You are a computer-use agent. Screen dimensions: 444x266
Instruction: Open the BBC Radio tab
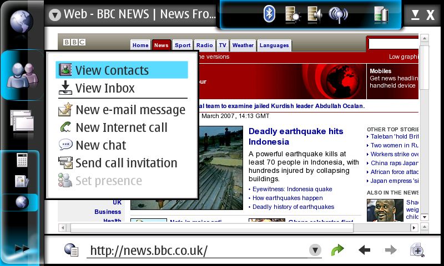pyautogui.click(x=204, y=45)
